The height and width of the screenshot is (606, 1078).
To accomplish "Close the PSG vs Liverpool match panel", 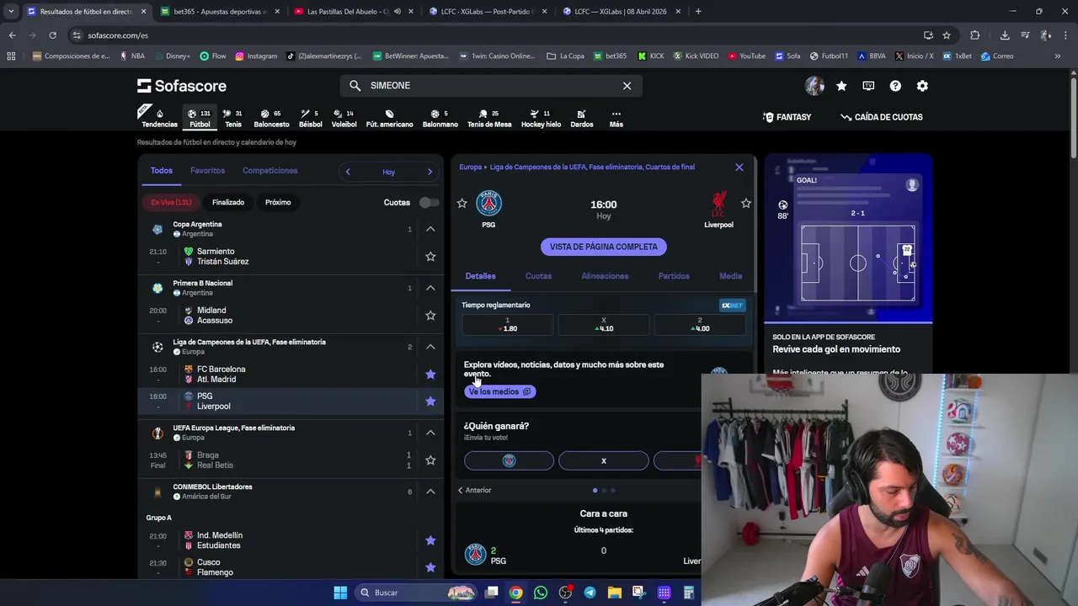I will pos(739,167).
